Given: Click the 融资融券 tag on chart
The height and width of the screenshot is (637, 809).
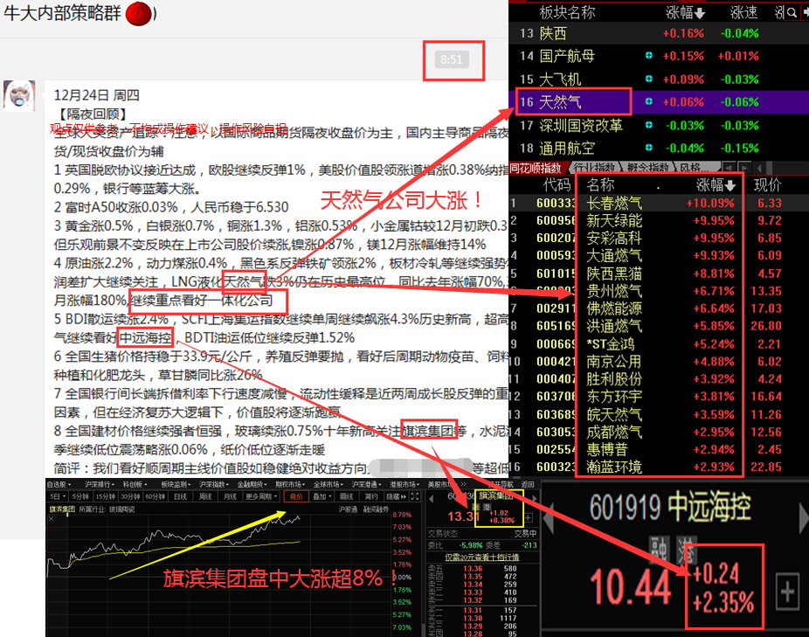Looking at the screenshot, I should [376, 509].
